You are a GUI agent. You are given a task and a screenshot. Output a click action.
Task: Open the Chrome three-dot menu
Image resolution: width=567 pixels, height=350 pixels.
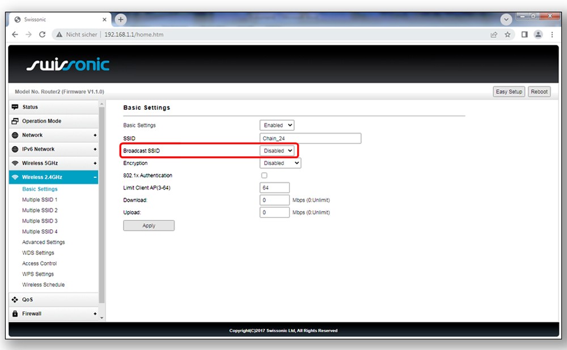[x=552, y=35]
